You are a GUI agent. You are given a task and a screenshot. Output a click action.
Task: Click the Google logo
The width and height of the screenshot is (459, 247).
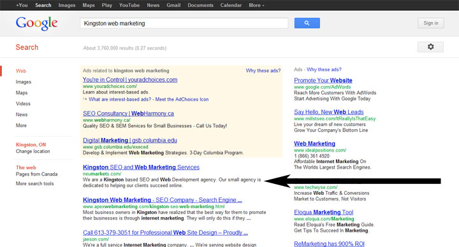click(36, 24)
